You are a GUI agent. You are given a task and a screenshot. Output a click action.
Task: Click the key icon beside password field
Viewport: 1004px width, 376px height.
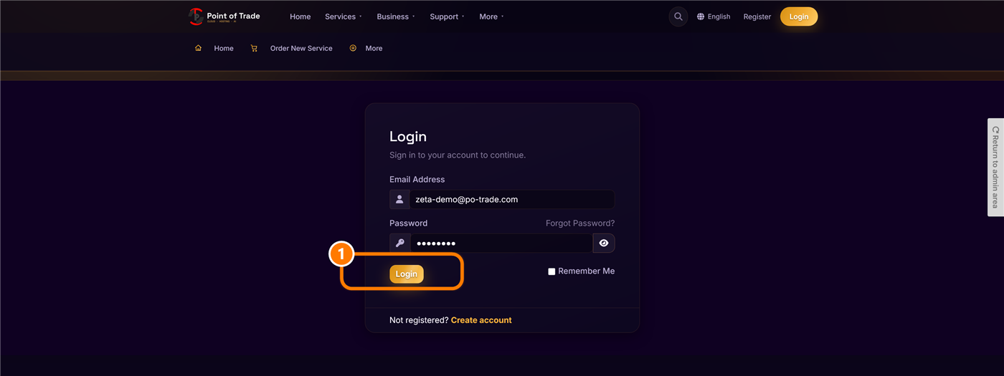pos(399,243)
